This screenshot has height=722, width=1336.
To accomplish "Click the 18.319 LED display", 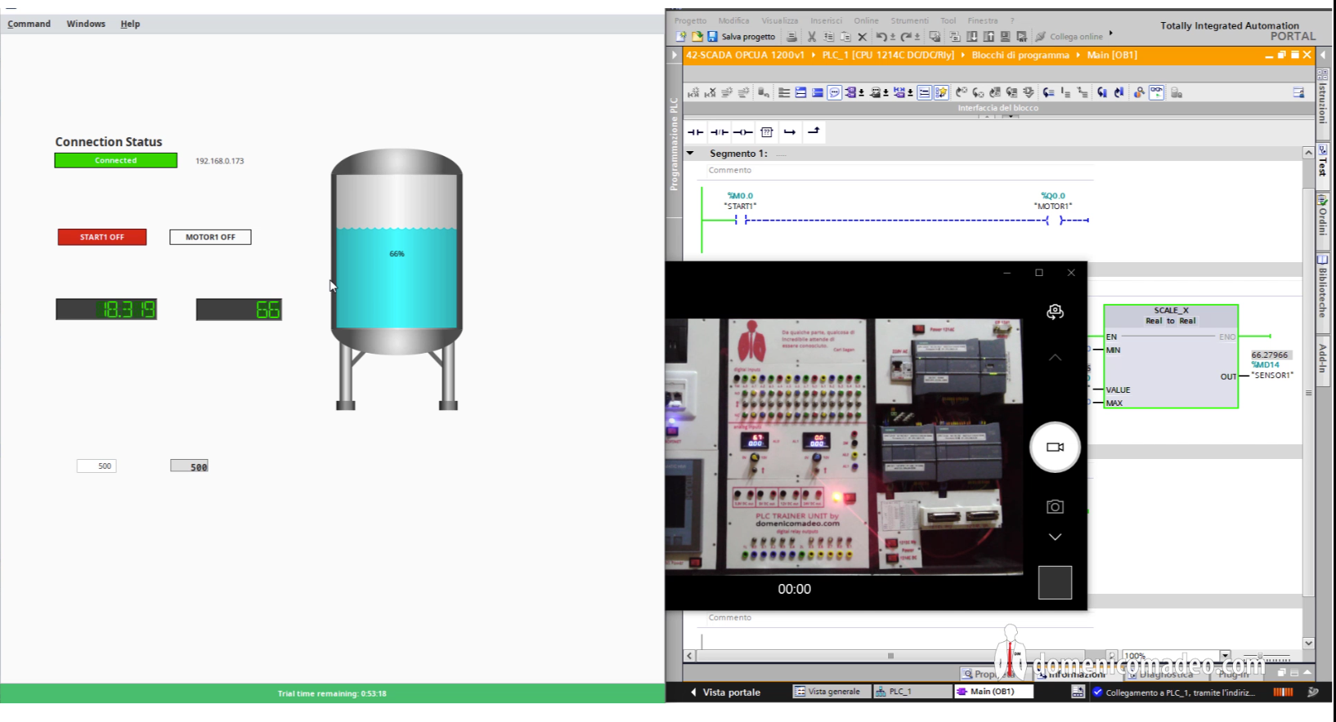I will (106, 309).
